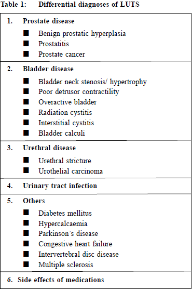Click the bullet beside 'Prostatitis'
Viewport: 192px width, 290px height.
(x=26, y=44)
